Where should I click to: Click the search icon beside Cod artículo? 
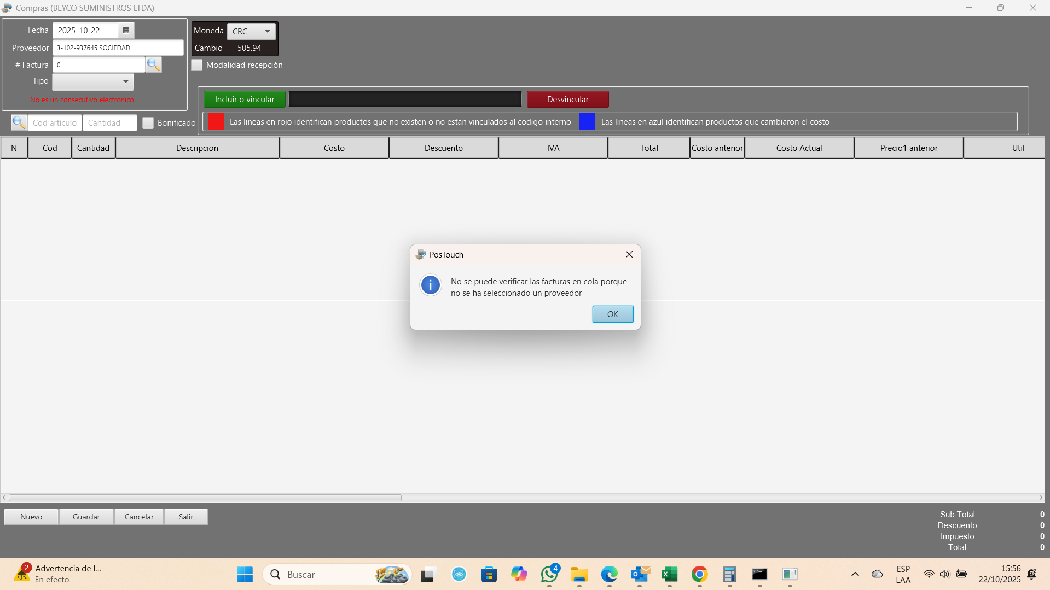tap(19, 122)
